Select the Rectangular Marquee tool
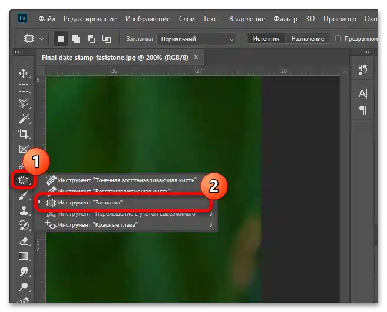The image size is (387, 312). point(24,88)
